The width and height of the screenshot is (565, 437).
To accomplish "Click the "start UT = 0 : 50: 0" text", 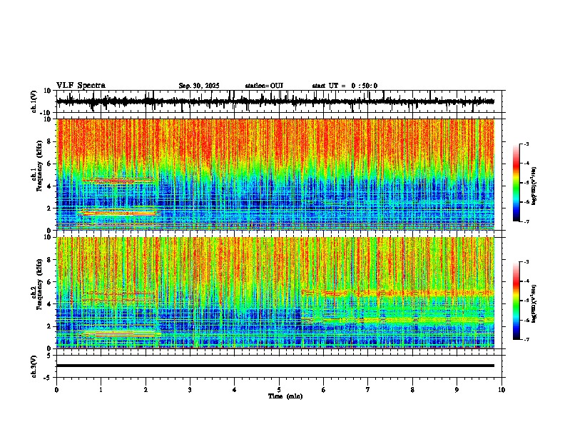I will [x=345, y=86].
